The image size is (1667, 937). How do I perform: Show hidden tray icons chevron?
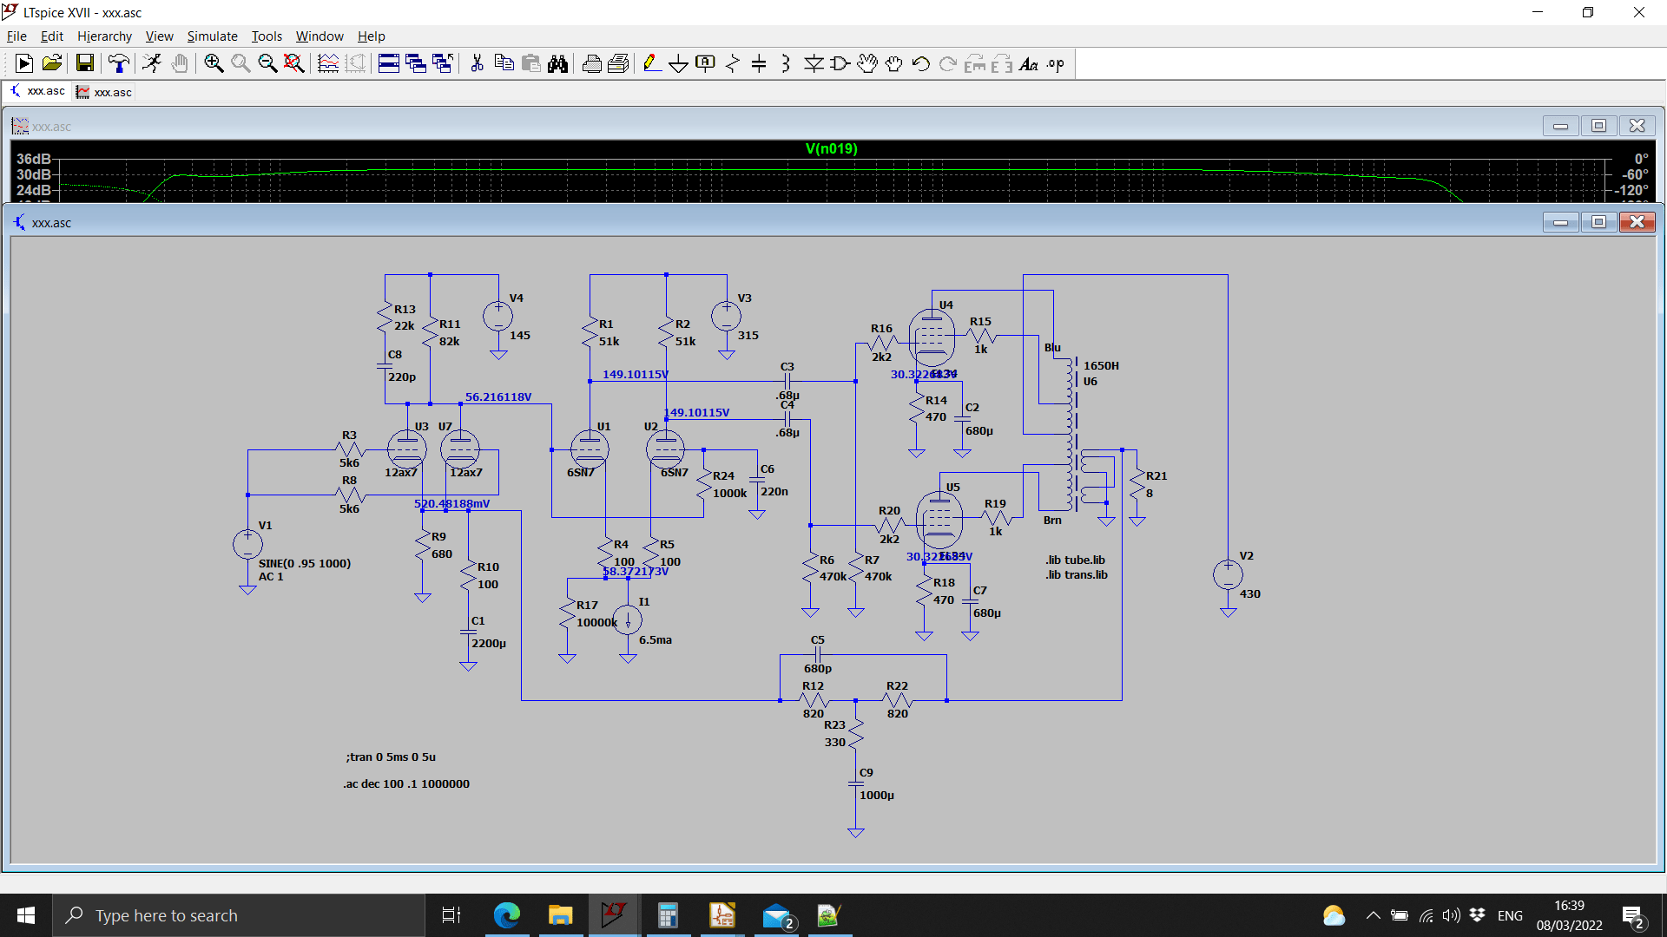point(1373,915)
